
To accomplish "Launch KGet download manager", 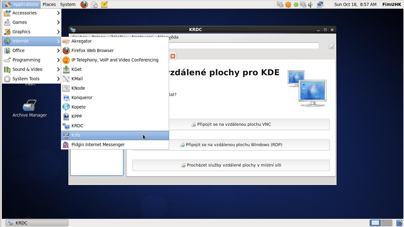I will [x=115, y=69].
